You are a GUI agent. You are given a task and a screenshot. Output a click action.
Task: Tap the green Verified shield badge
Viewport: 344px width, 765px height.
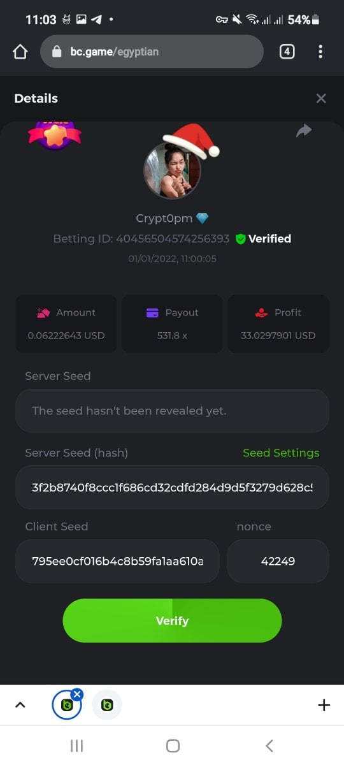click(x=241, y=239)
